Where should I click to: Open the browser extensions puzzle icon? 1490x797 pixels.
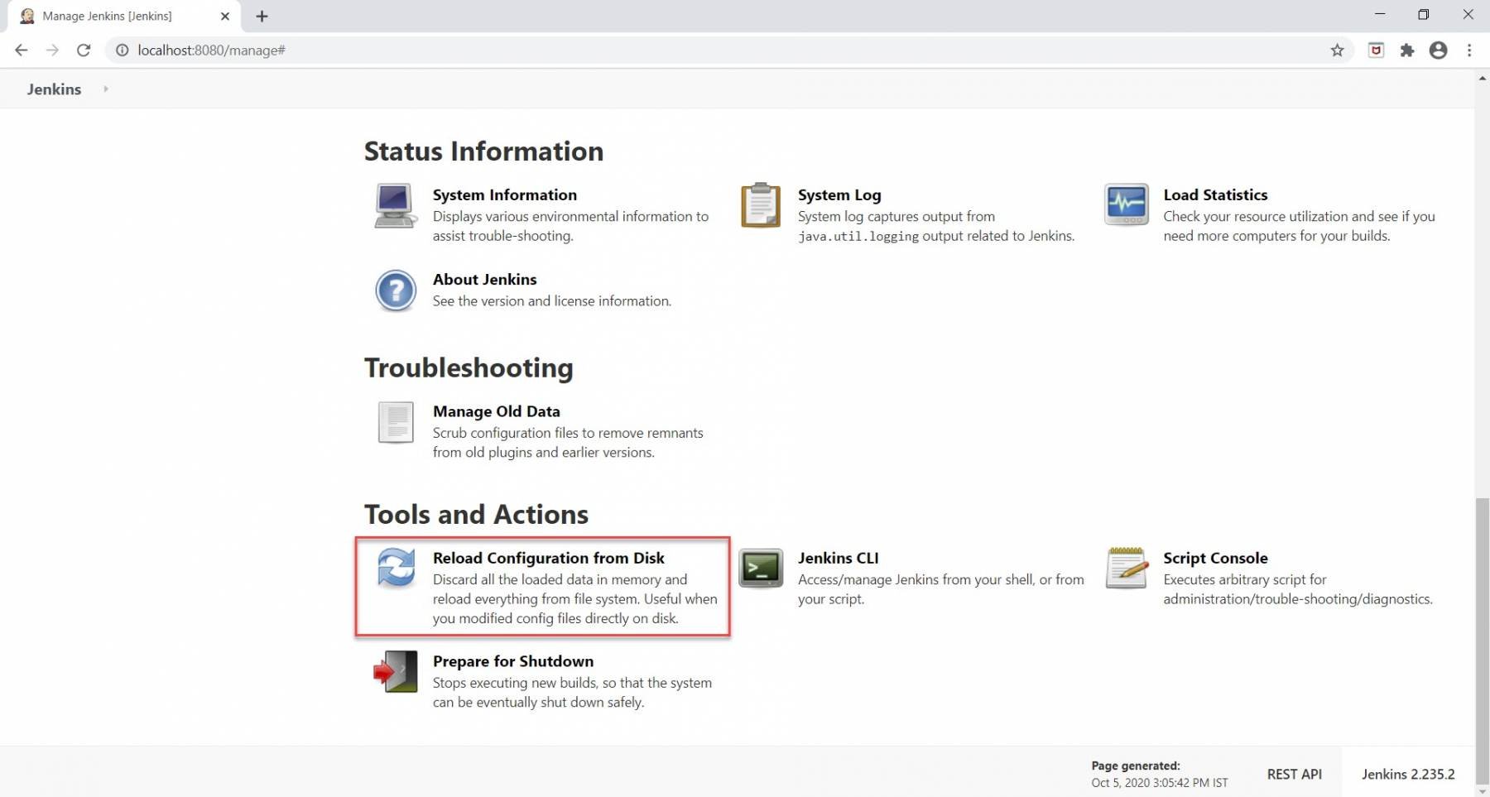(x=1407, y=50)
